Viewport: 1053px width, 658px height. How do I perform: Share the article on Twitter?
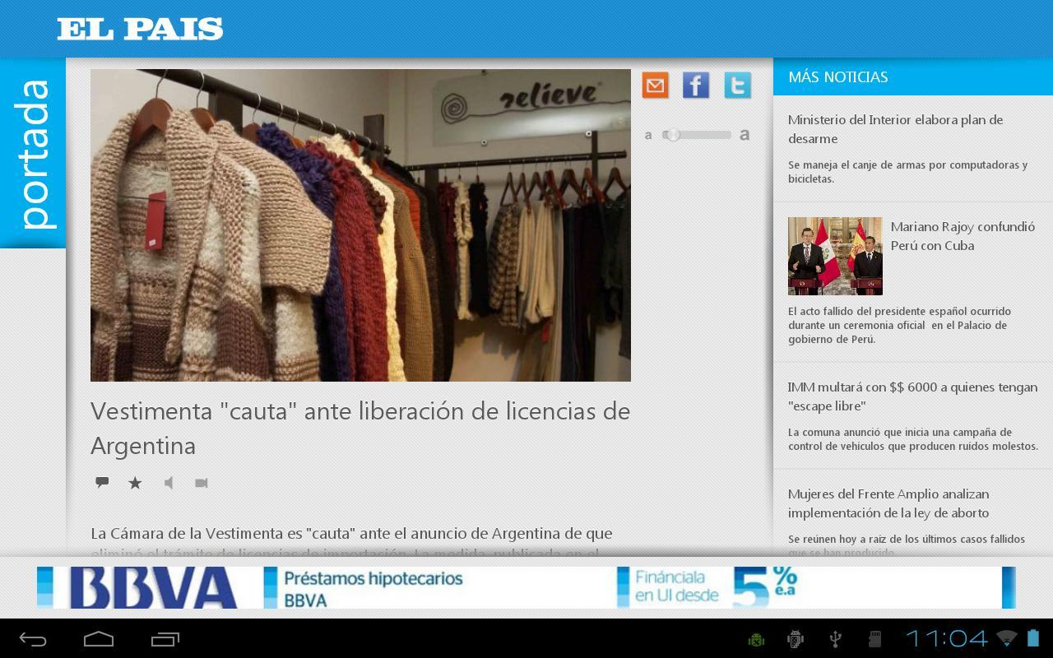click(737, 85)
